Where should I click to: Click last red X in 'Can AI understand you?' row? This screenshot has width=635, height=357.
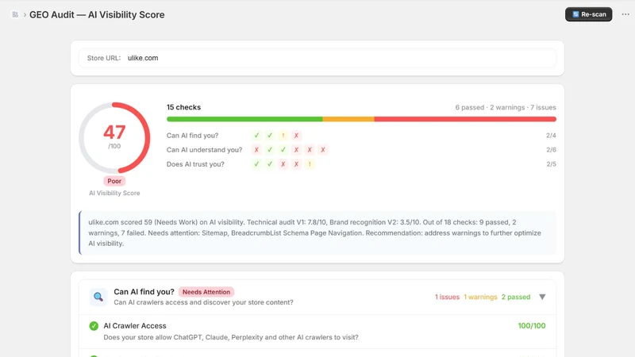tap(323, 150)
